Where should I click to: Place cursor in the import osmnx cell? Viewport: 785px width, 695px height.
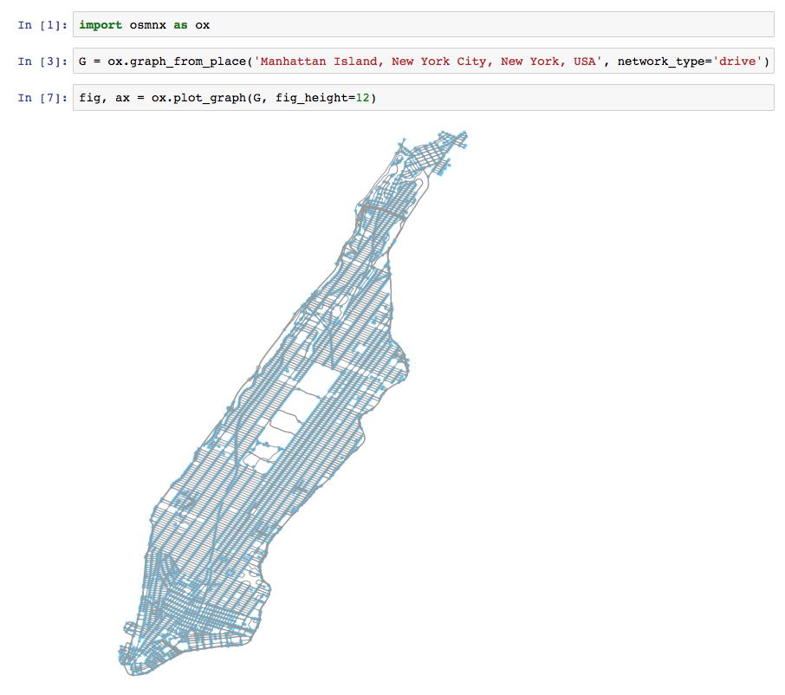(260, 24)
